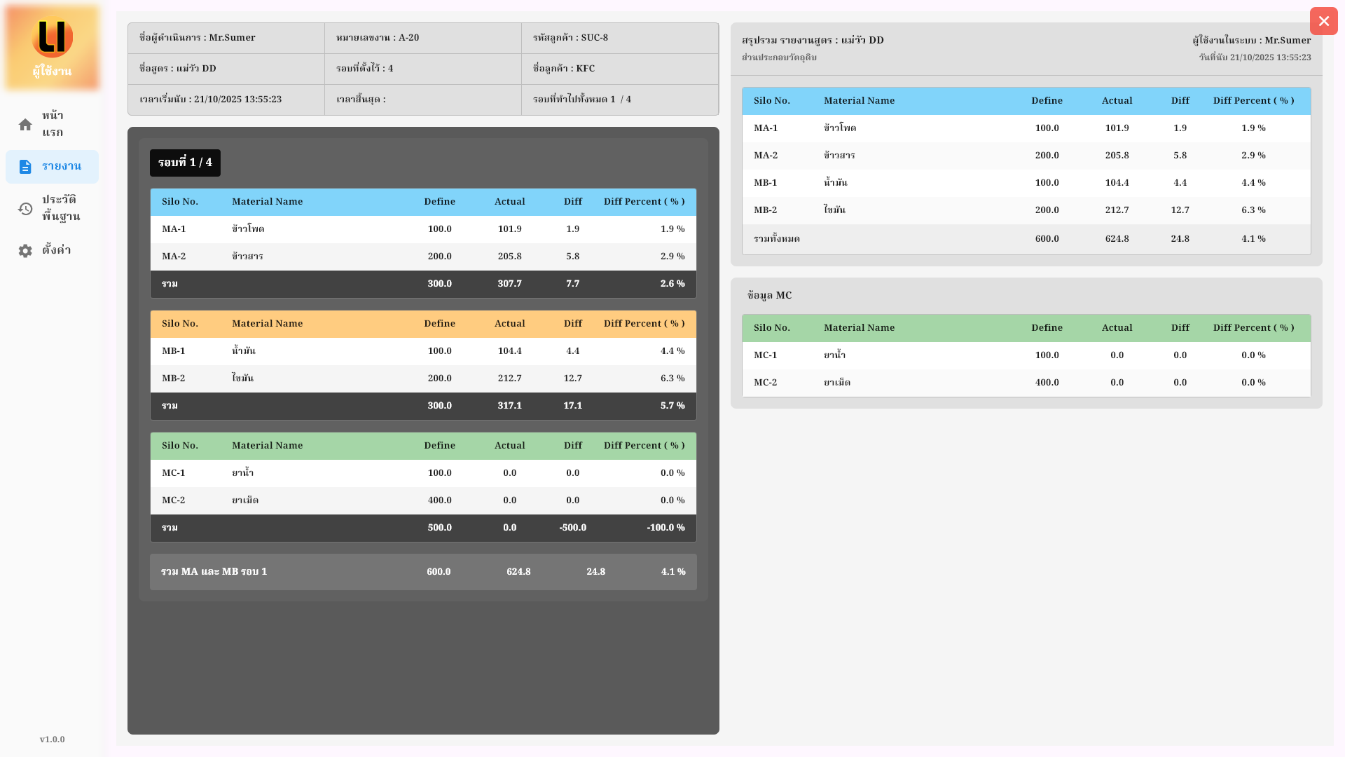Click the รอบที่ 1 / 4 badge
1345x757 pixels.
coord(185,163)
